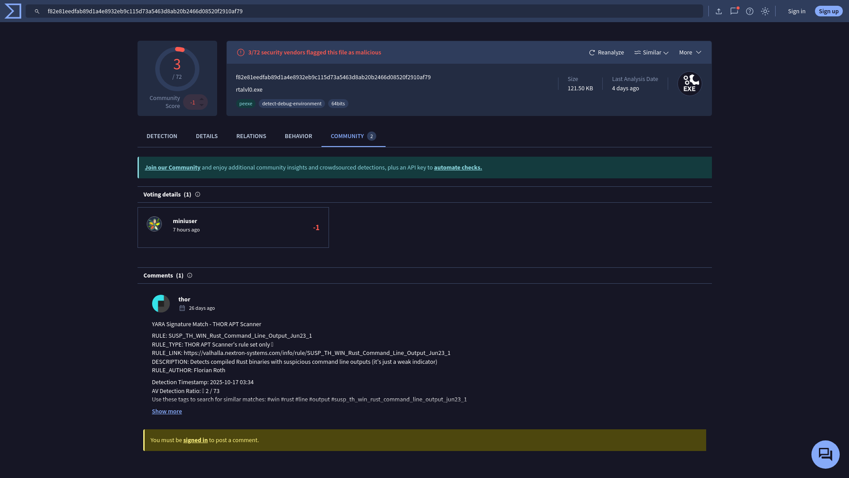Viewport: 849px width, 478px height.
Task: Follow the Join our Community link
Action: pos(172,167)
